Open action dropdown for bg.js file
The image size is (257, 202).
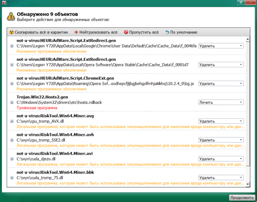(x=221, y=84)
